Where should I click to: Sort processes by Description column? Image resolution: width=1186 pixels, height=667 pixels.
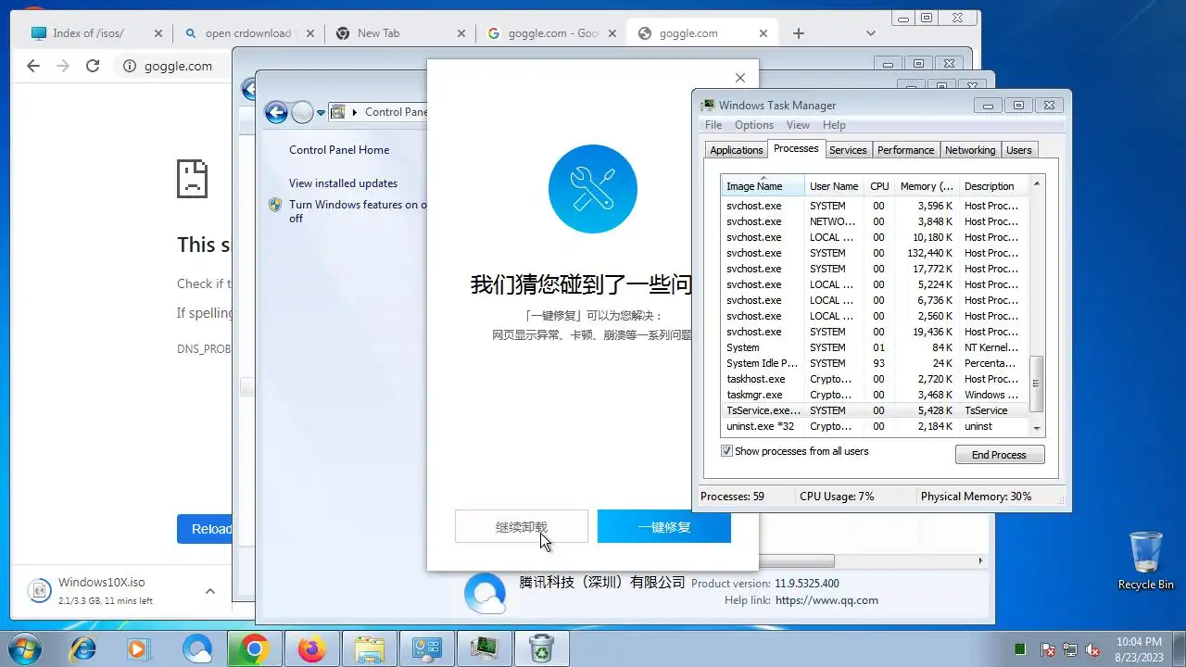tap(993, 185)
